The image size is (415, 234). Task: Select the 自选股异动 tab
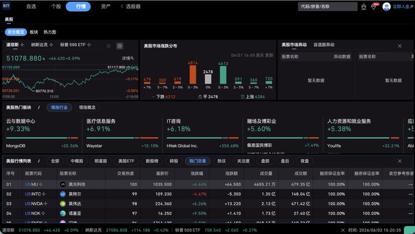[324, 44]
